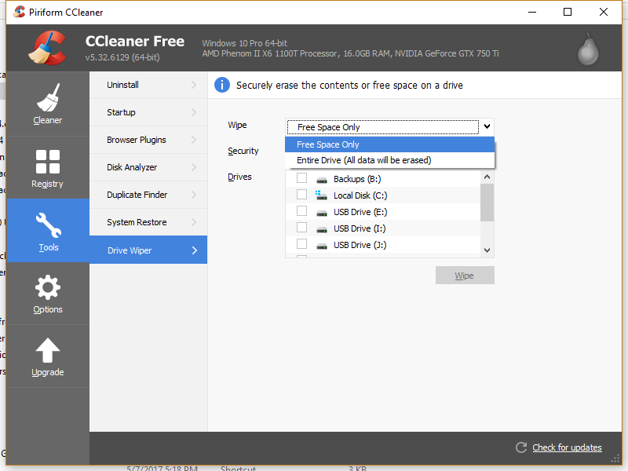Open the Registry section grid icon

[48, 162]
